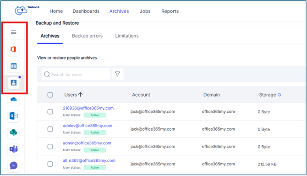
Task: Check the adelev@office365my.com row checkbox
Action: pos(50,129)
